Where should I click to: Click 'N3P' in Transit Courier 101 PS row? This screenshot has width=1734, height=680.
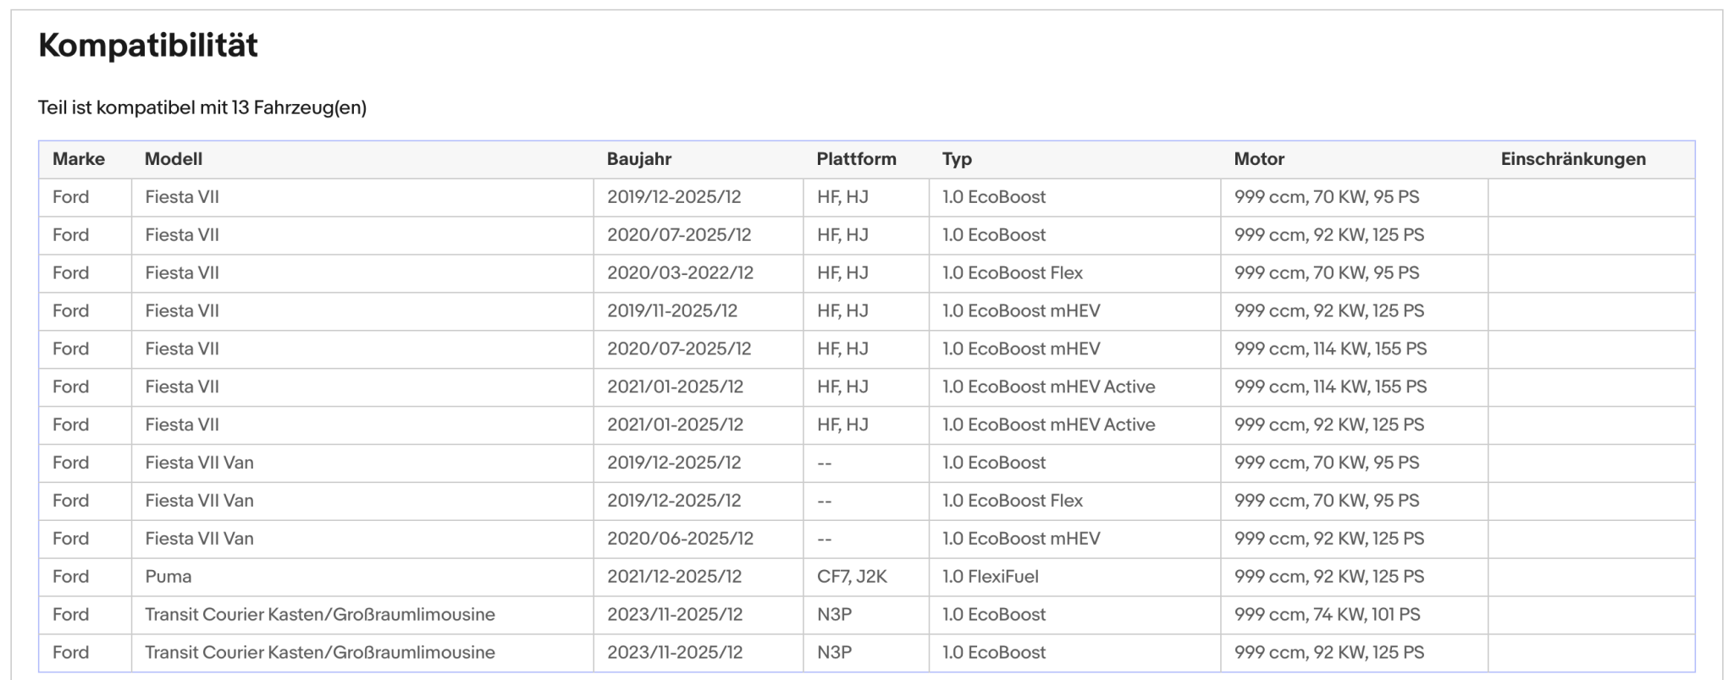pos(835,615)
